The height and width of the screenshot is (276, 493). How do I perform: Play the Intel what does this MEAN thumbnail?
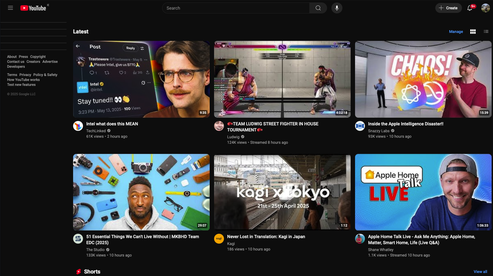tap(141, 79)
